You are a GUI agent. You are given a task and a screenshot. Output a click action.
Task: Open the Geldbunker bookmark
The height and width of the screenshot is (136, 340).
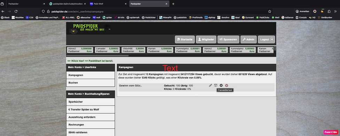coord(325,17)
